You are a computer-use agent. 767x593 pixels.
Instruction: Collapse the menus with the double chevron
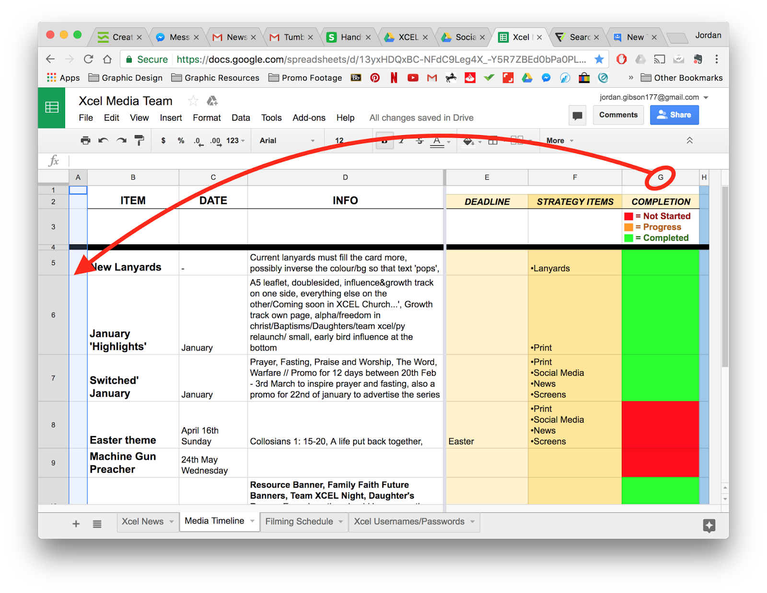click(x=689, y=140)
